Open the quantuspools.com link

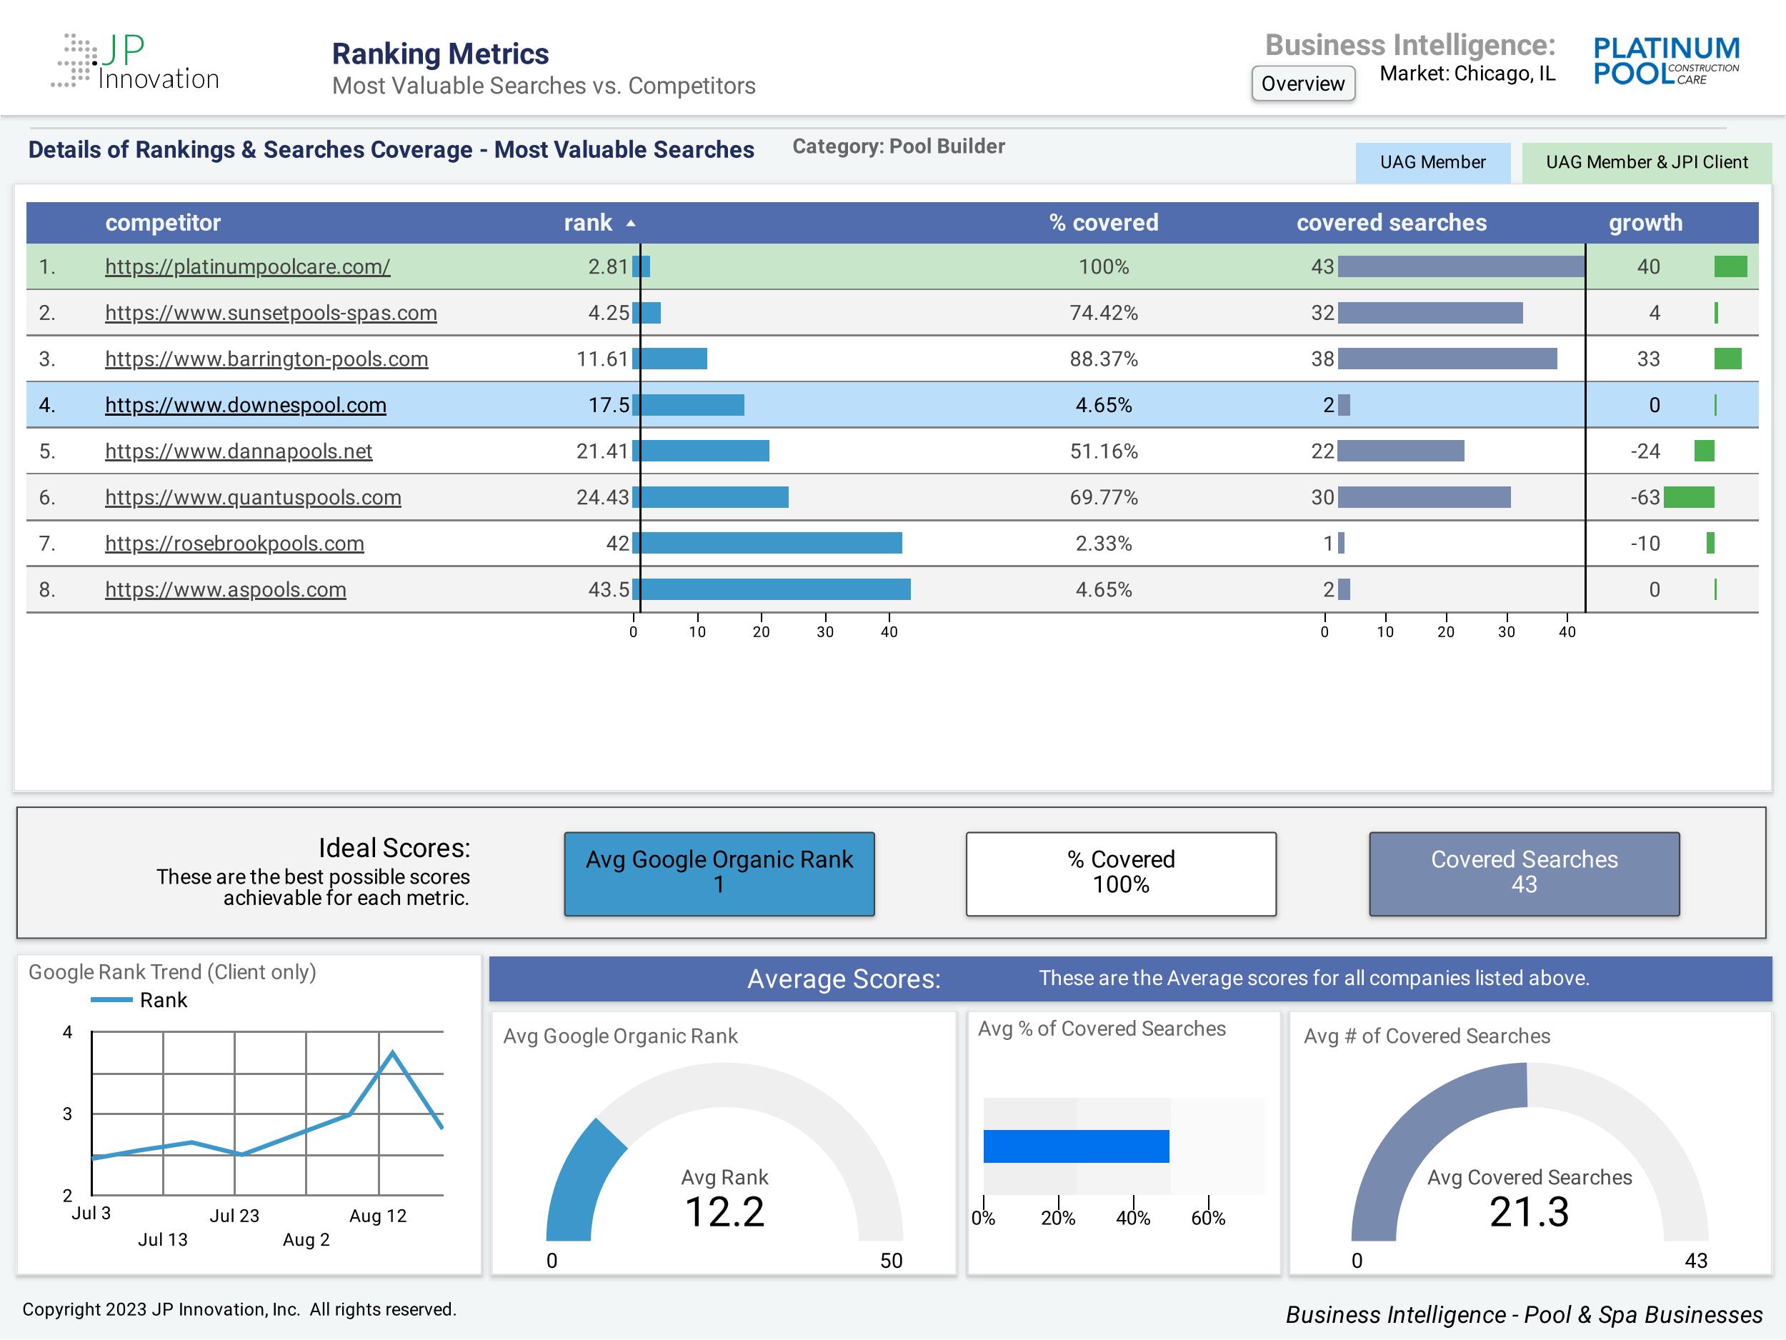tap(253, 496)
